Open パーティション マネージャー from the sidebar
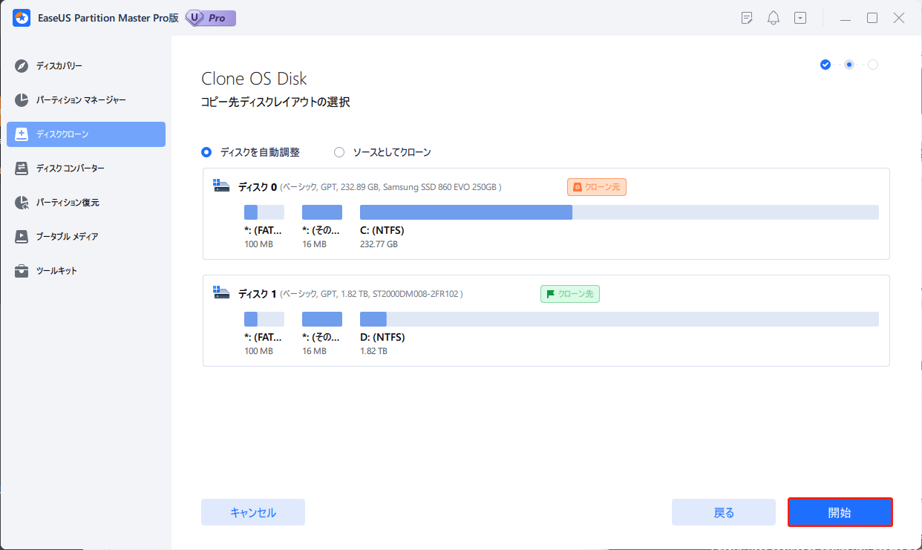The image size is (922, 550). tap(22, 99)
